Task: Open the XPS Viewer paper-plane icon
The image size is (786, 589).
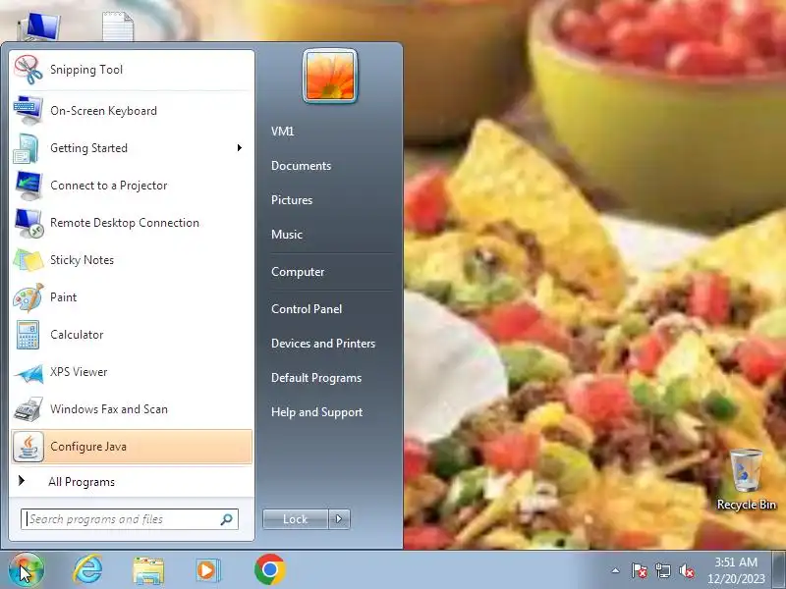Action: tap(28, 373)
